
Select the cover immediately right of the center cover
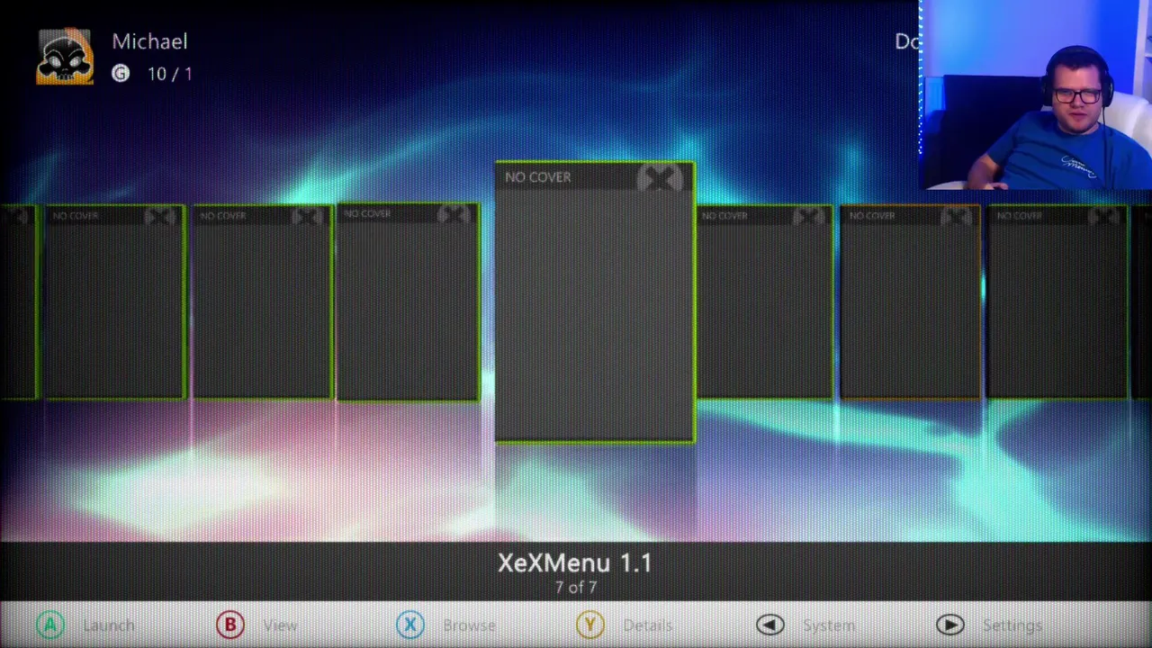pyautogui.click(x=764, y=301)
